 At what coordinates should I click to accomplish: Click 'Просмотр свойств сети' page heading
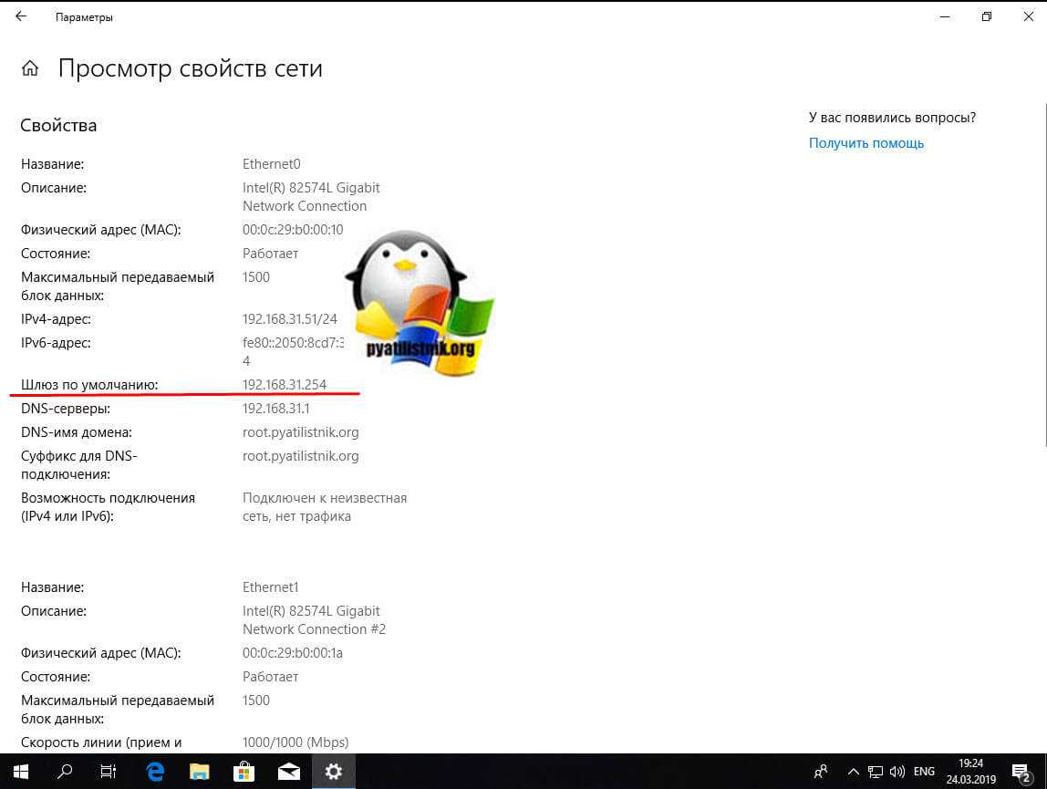click(x=191, y=68)
